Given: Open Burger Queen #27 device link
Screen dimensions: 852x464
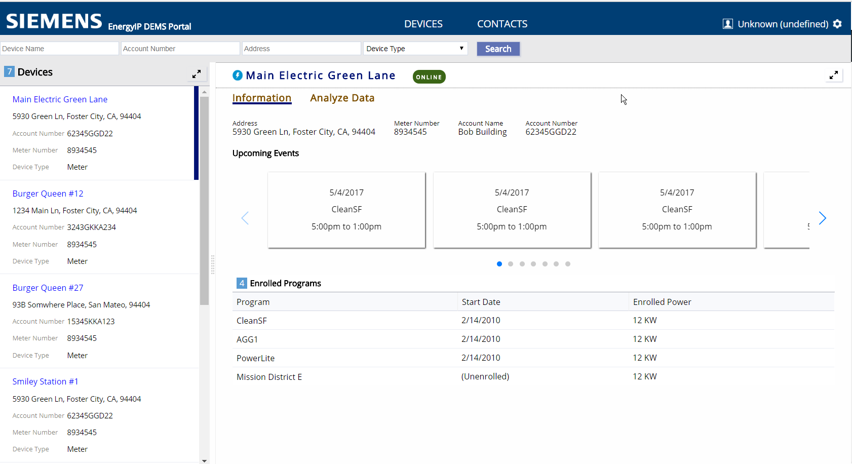Looking at the screenshot, I should pos(48,288).
